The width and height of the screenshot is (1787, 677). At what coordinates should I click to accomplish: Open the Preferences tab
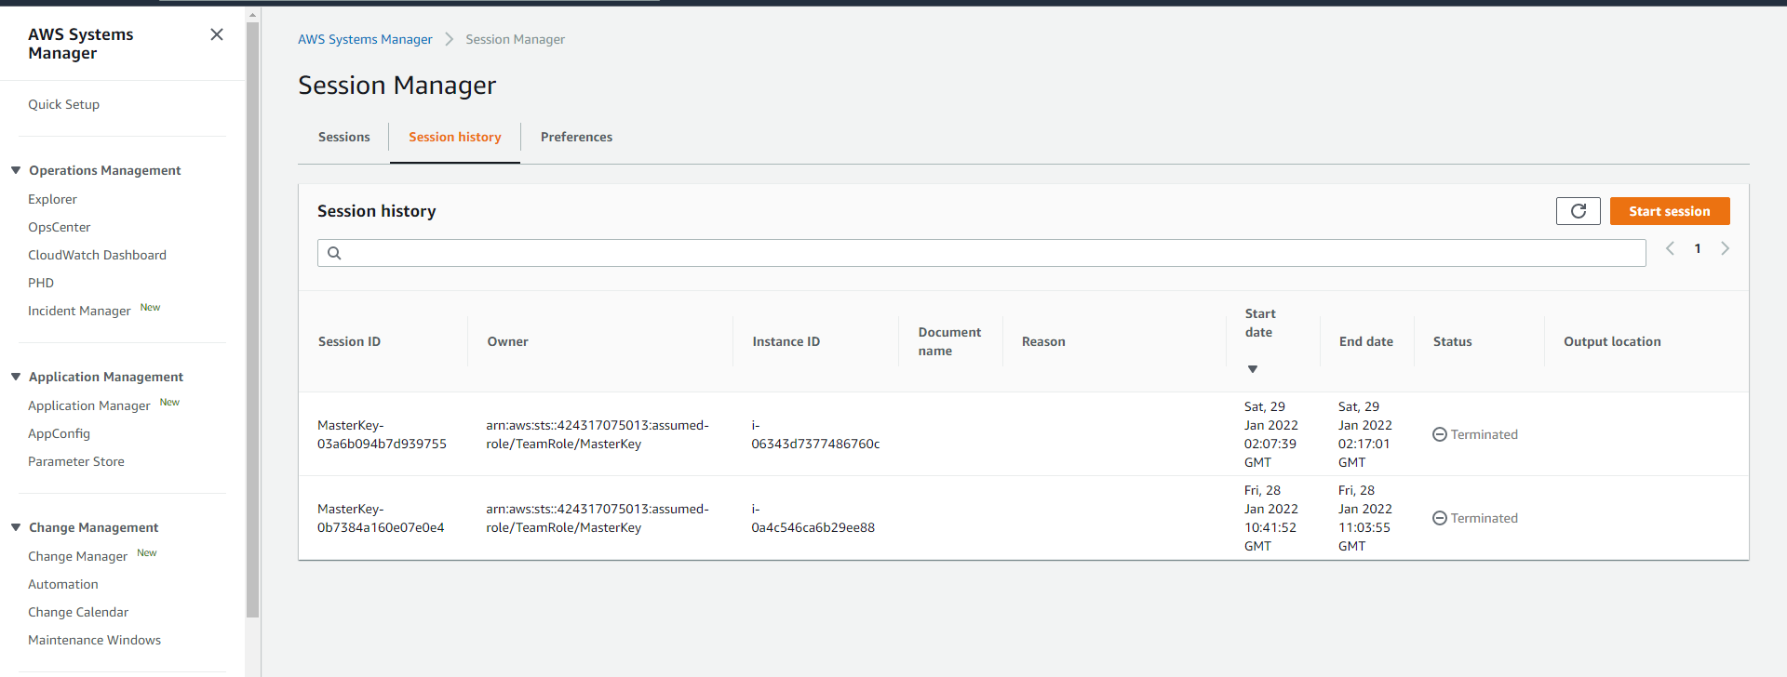[576, 137]
